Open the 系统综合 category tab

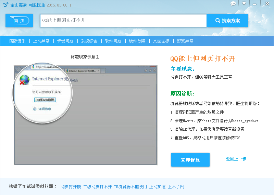click(89, 41)
